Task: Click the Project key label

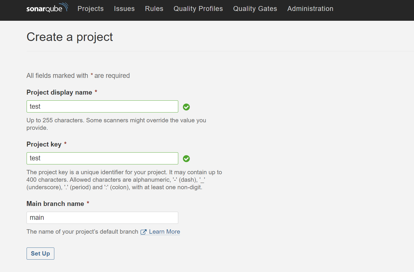Action: 44,144
